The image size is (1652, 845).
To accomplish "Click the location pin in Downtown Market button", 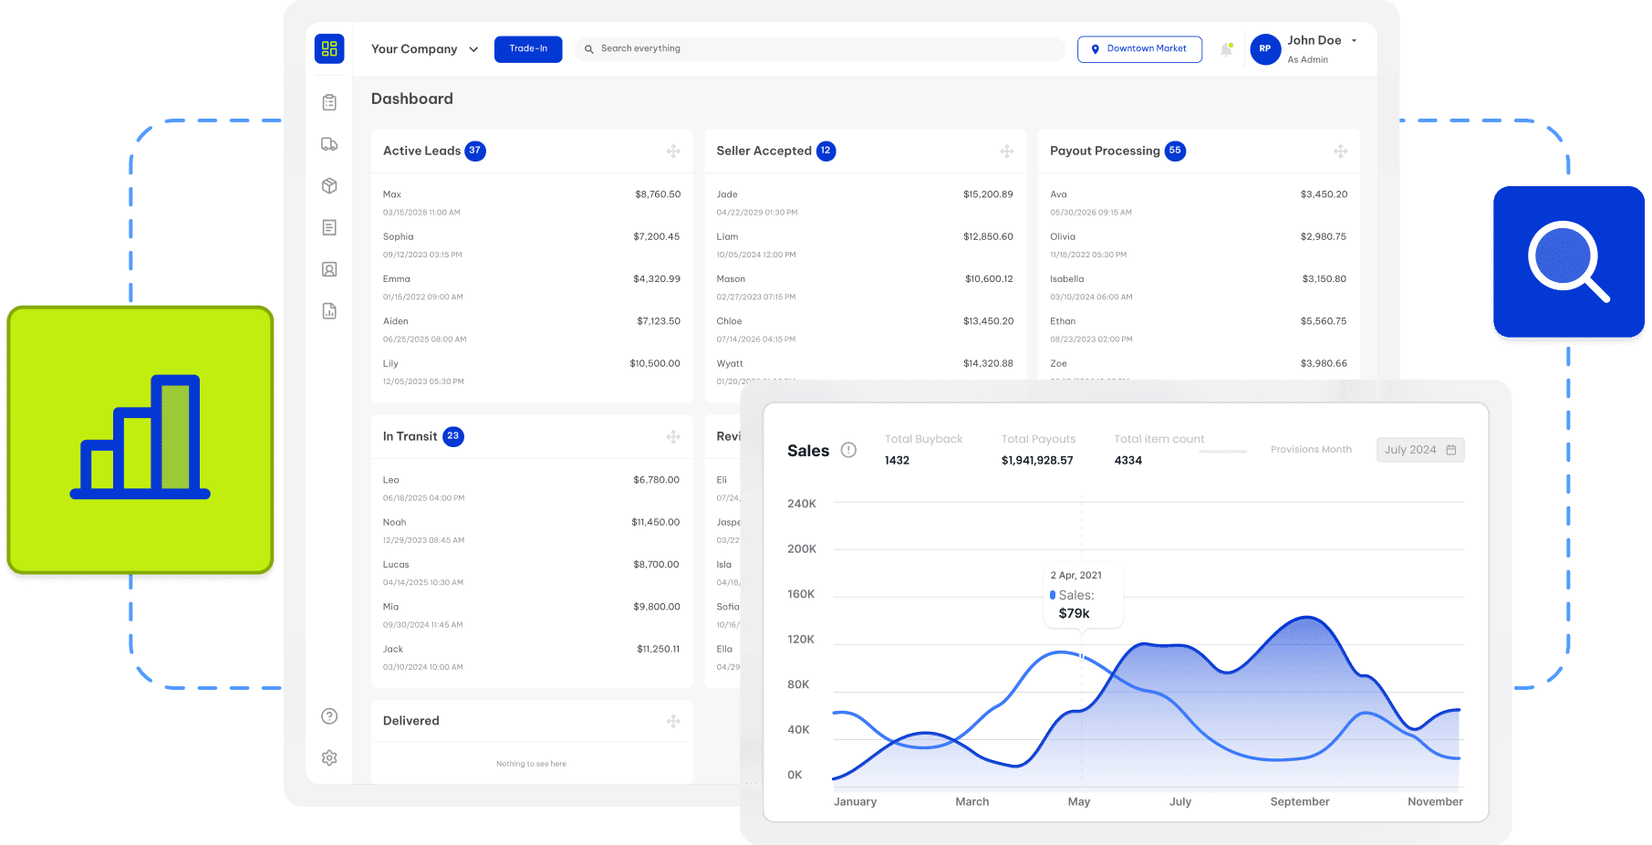I will tap(1096, 49).
